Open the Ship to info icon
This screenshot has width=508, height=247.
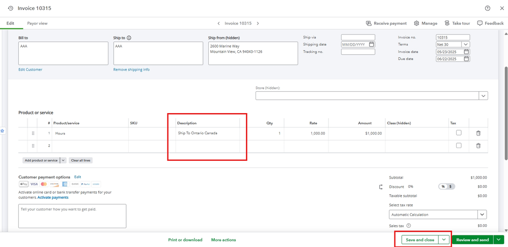tap(129, 38)
